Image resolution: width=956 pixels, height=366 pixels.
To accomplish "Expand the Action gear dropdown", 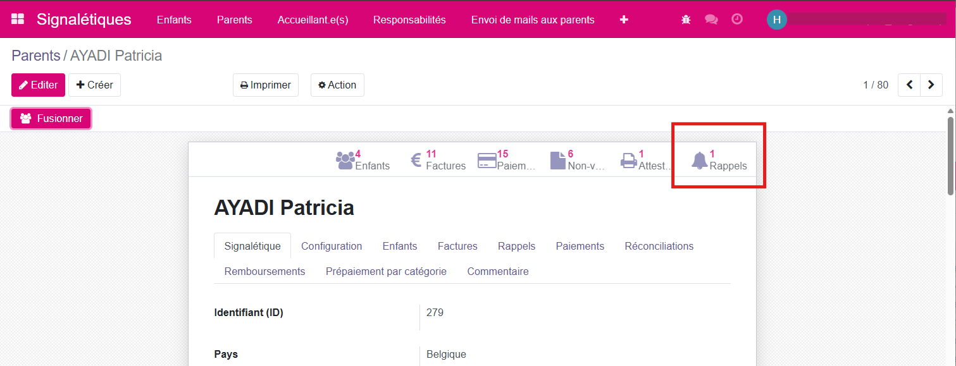I will (337, 85).
